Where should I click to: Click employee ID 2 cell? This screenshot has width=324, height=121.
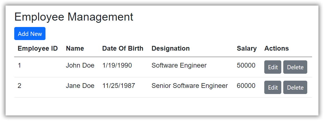point(20,86)
